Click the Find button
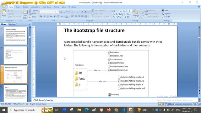The image size is (201, 113). [165, 10]
